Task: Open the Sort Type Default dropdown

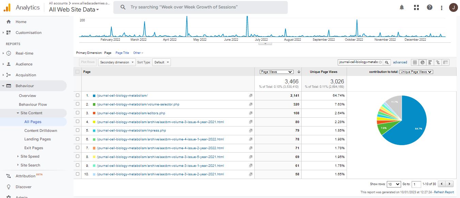Action: (x=161, y=62)
